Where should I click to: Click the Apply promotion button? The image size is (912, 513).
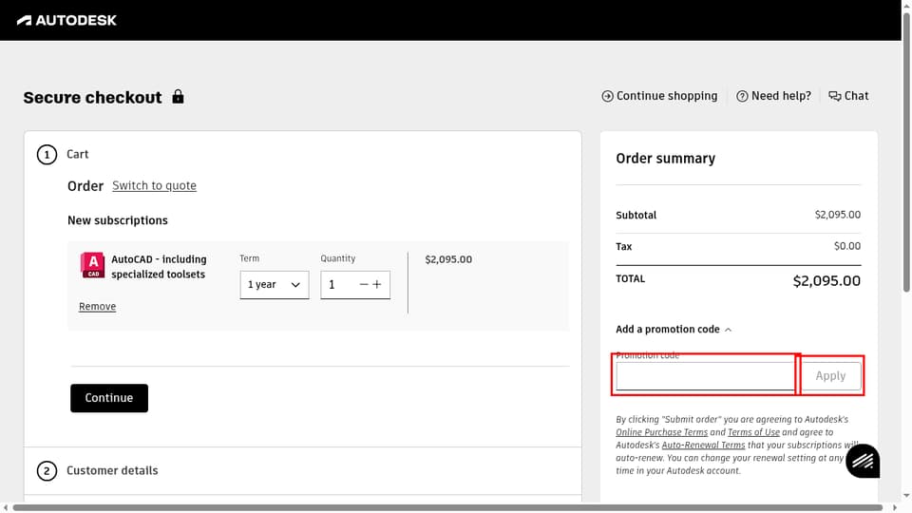[x=830, y=376]
